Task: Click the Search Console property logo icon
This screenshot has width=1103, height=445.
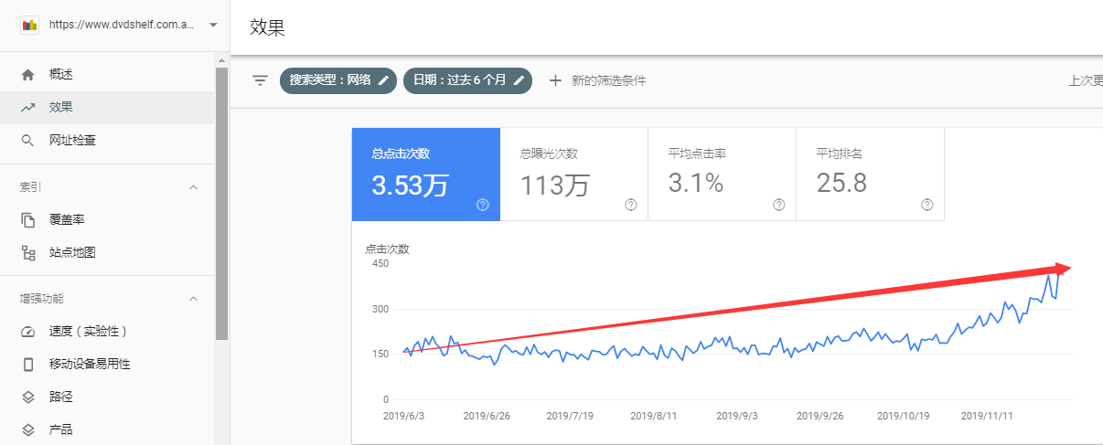Action: (x=28, y=26)
